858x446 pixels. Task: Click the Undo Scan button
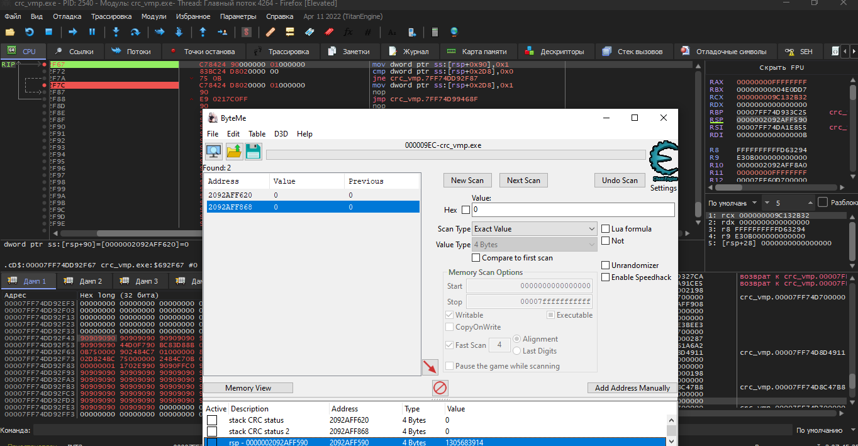(620, 181)
